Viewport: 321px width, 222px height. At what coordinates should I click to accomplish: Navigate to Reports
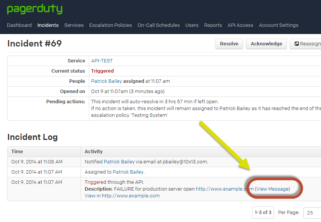[x=213, y=25]
